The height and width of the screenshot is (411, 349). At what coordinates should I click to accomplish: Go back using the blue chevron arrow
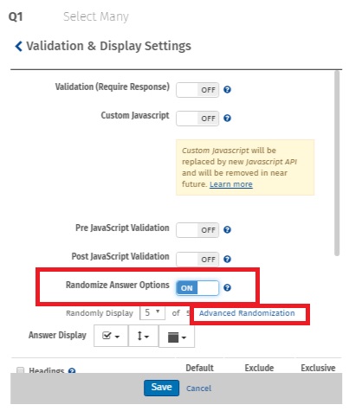[18, 46]
